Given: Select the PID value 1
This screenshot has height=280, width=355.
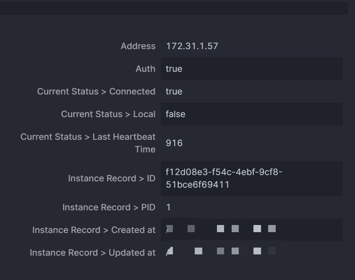Looking at the screenshot, I should pos(168,207).
